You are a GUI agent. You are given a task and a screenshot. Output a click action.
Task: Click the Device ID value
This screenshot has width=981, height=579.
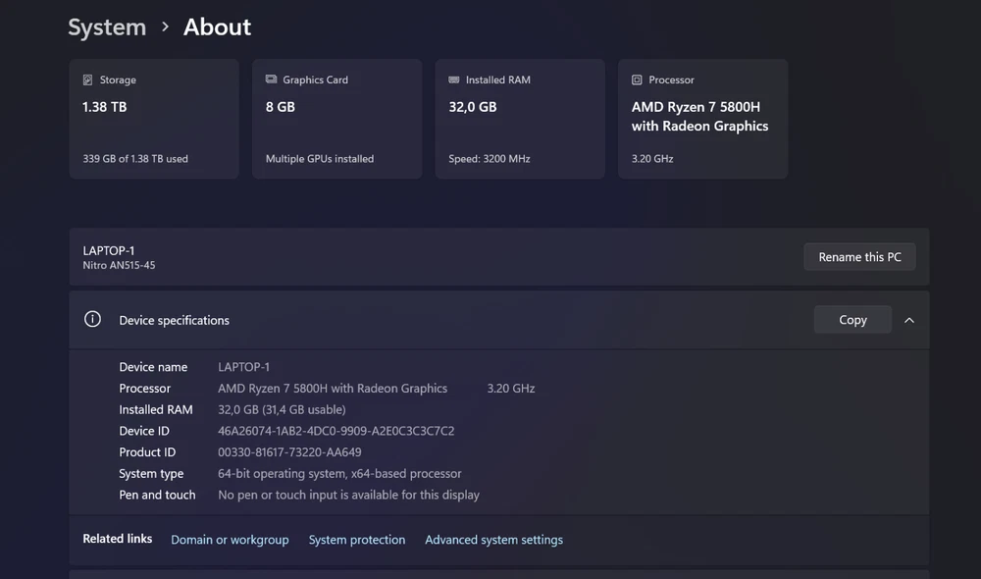(336, 431)
